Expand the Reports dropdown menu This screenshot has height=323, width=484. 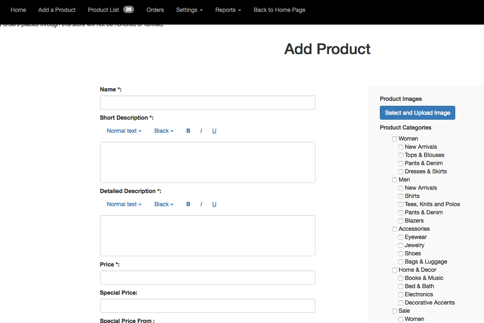click(x=228, y=10)
